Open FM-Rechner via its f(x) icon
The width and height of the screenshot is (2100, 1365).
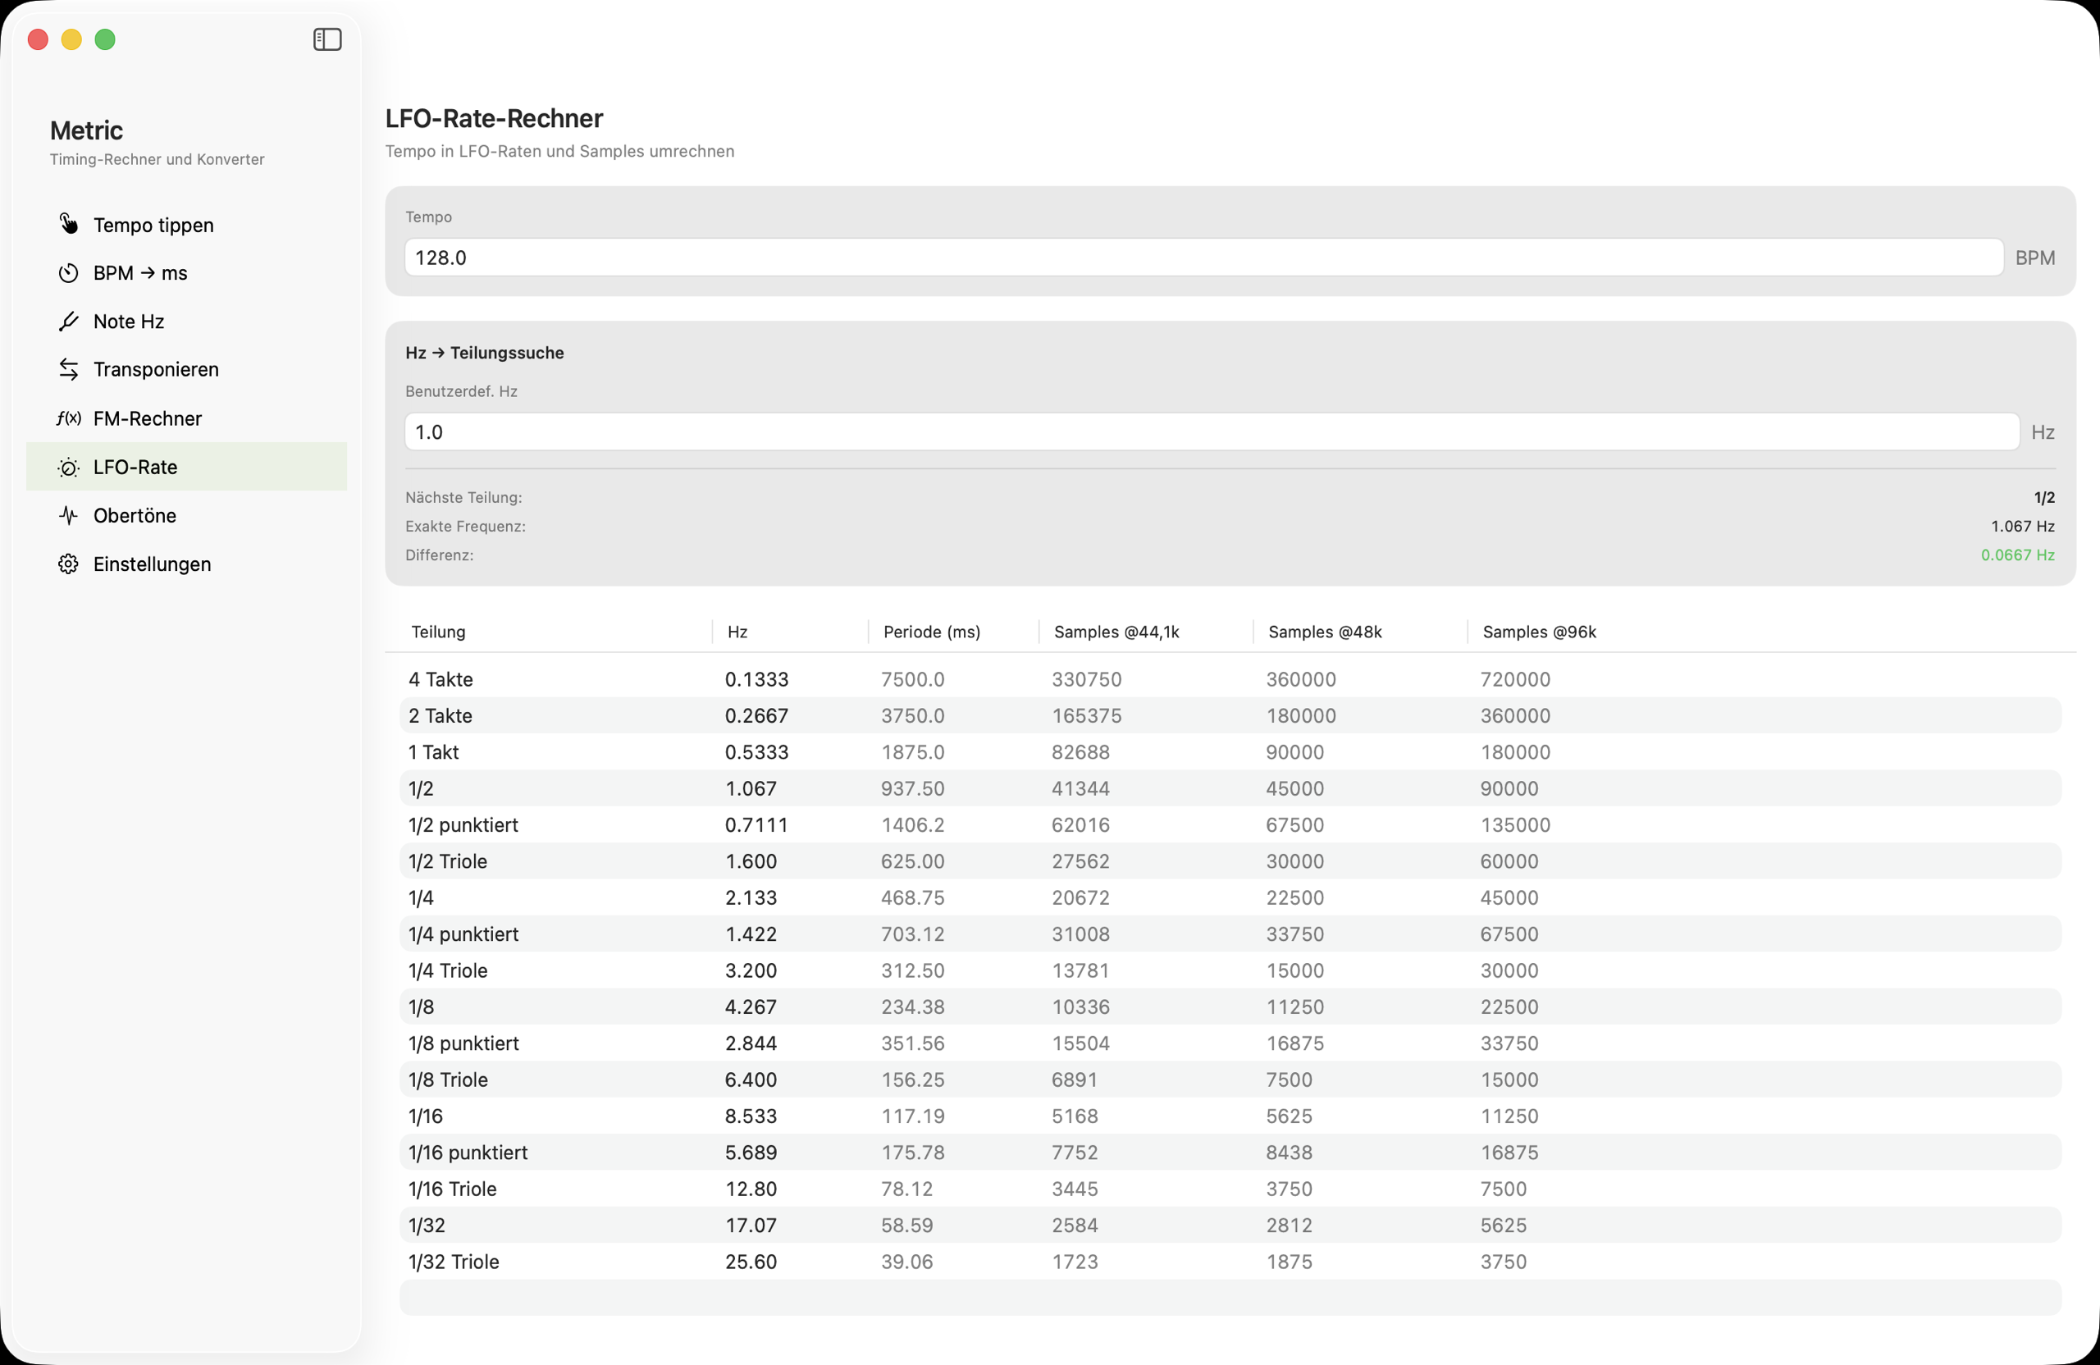pos(69,418)
